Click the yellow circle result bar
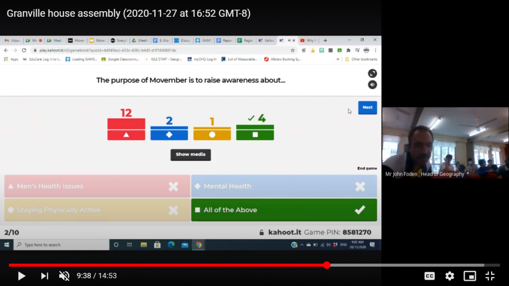 coord(212,134)
